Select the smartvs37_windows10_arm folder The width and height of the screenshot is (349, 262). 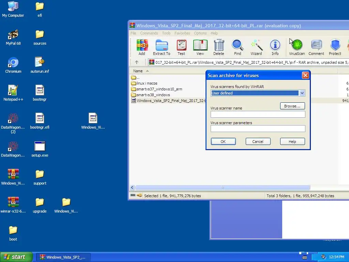coord(157,89)
